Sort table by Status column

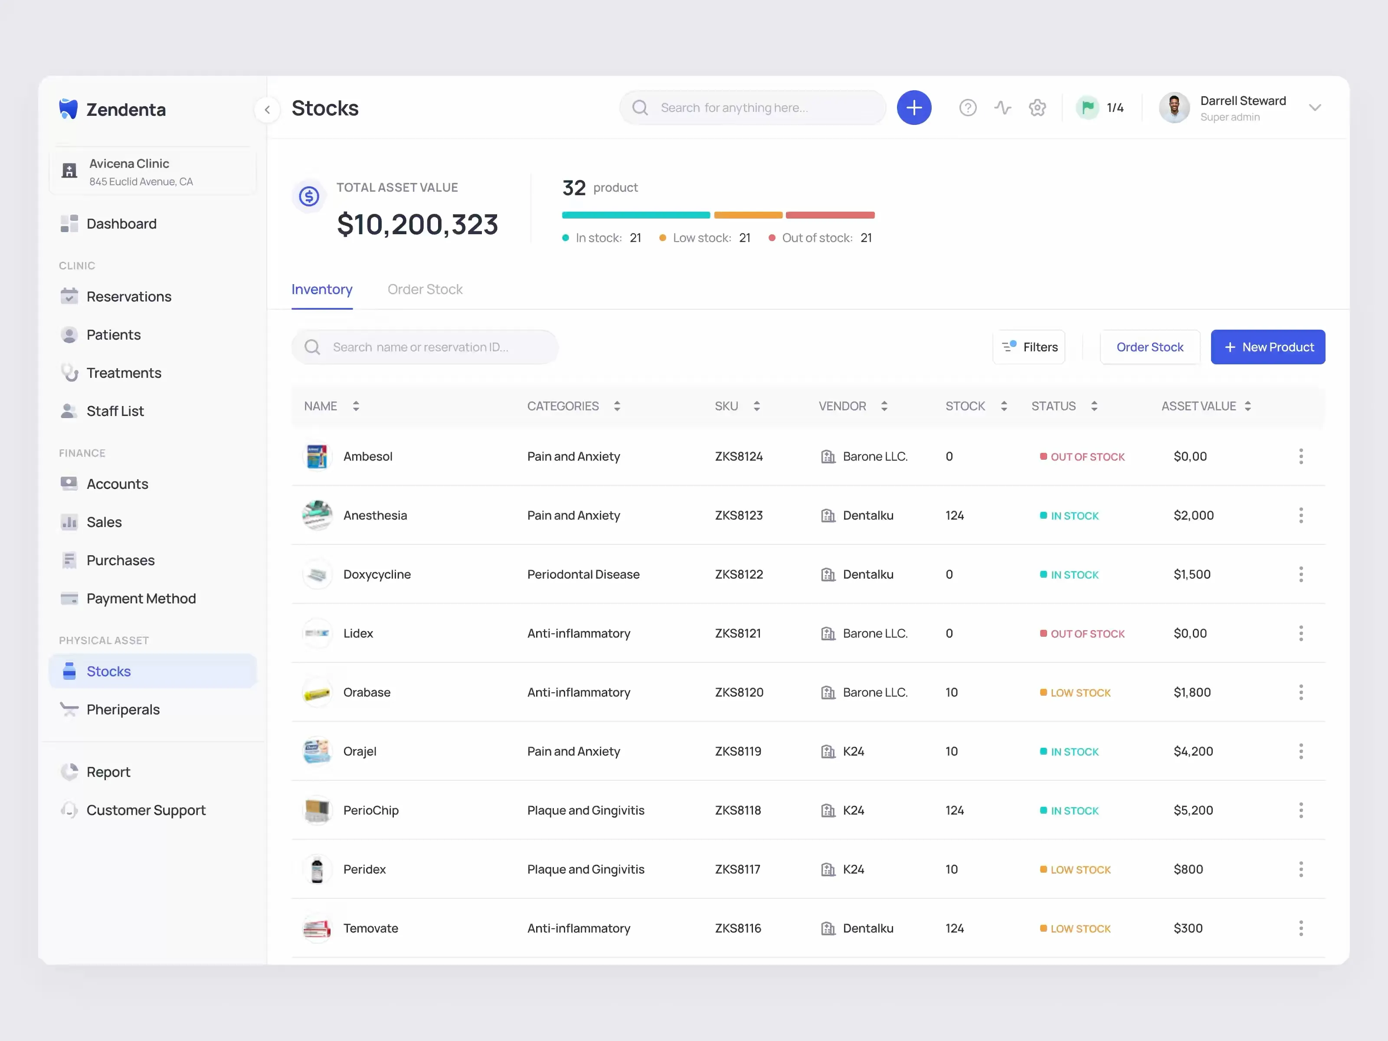(x=1094, y=406)
